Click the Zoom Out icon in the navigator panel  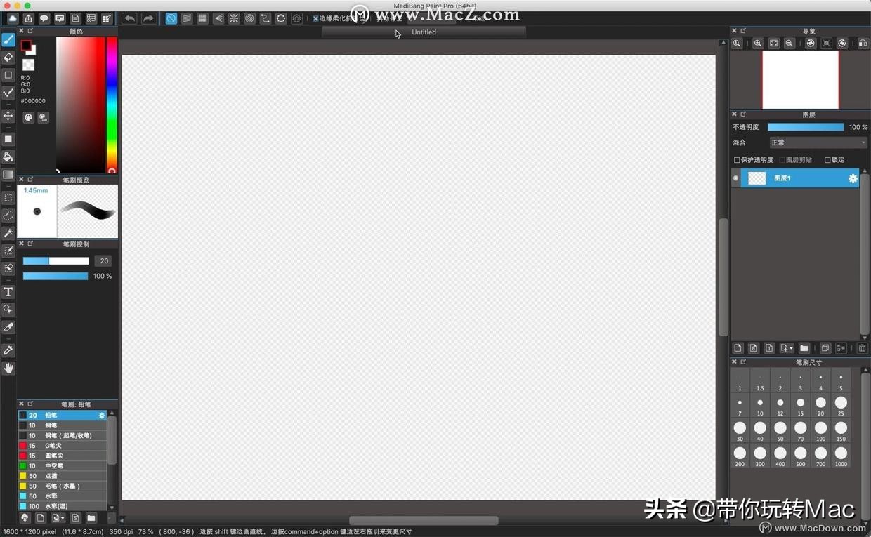click(789, 43)
